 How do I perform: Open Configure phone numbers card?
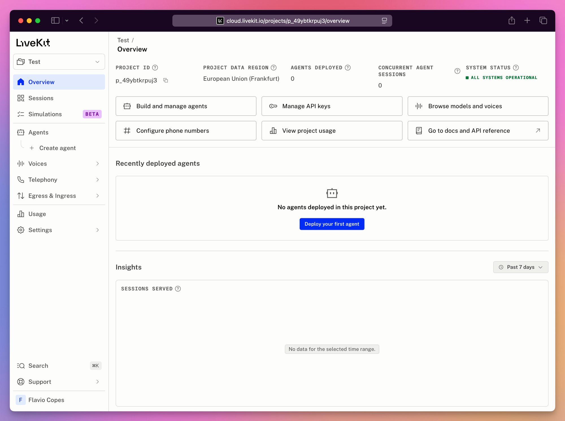coord(186,131)
